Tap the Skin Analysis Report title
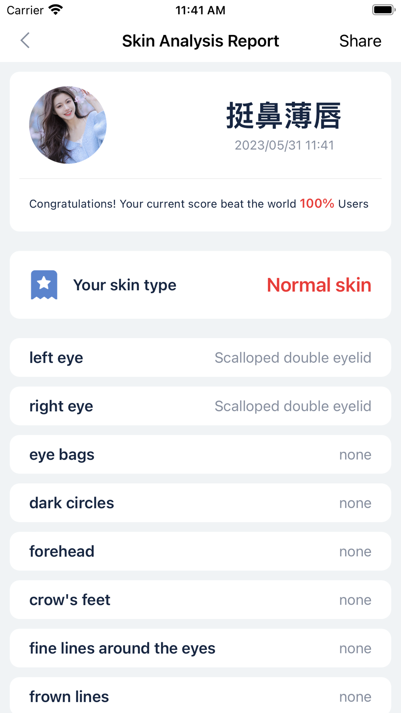This screenshot has height=713, width=401. pyautogui.click(x=200, y=41)
